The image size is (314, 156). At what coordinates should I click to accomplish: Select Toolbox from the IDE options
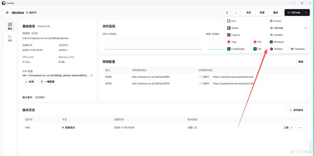[x=277, y=49]
